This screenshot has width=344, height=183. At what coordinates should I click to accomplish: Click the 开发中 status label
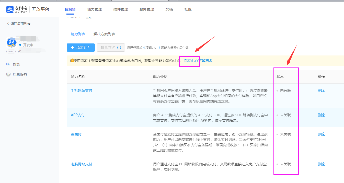click(x=28, y=45)
